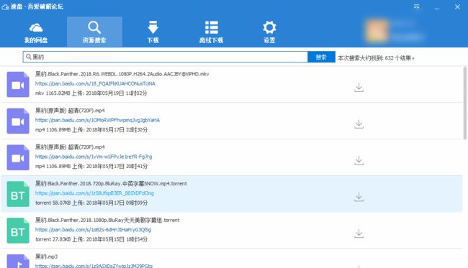
Task: Download 黑豹(原声版) uploaded 22时30分 via arrow icon
Action: [359, 124]
